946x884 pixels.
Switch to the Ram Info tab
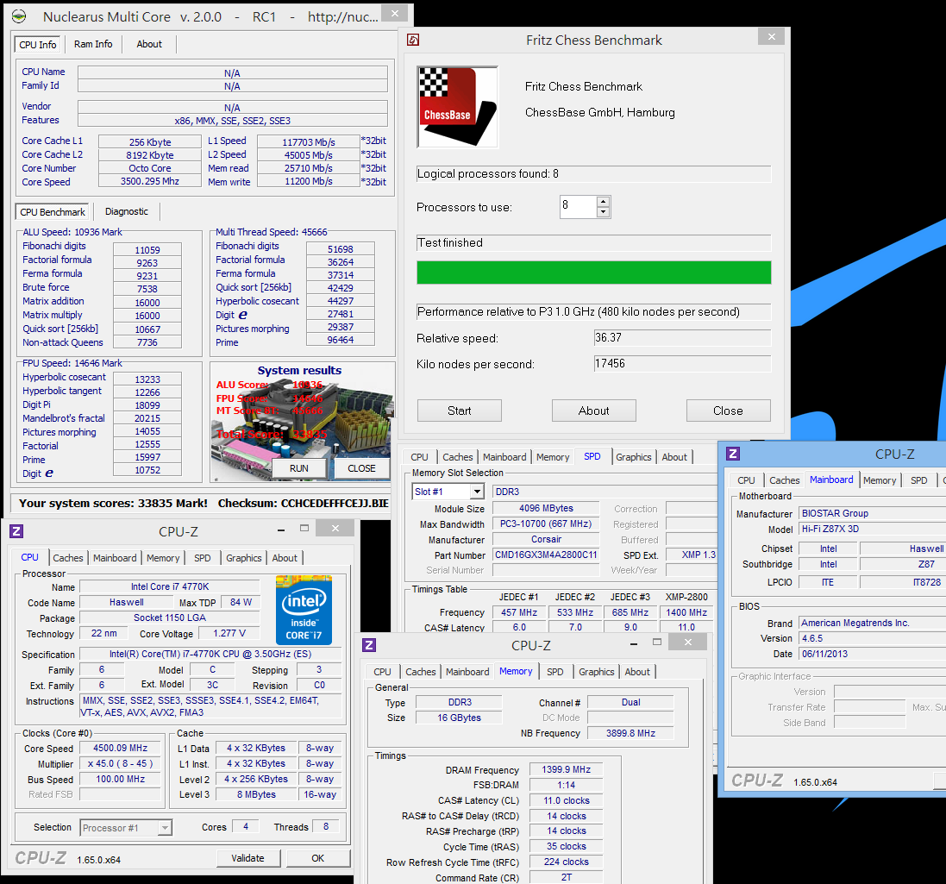[93, 44]
